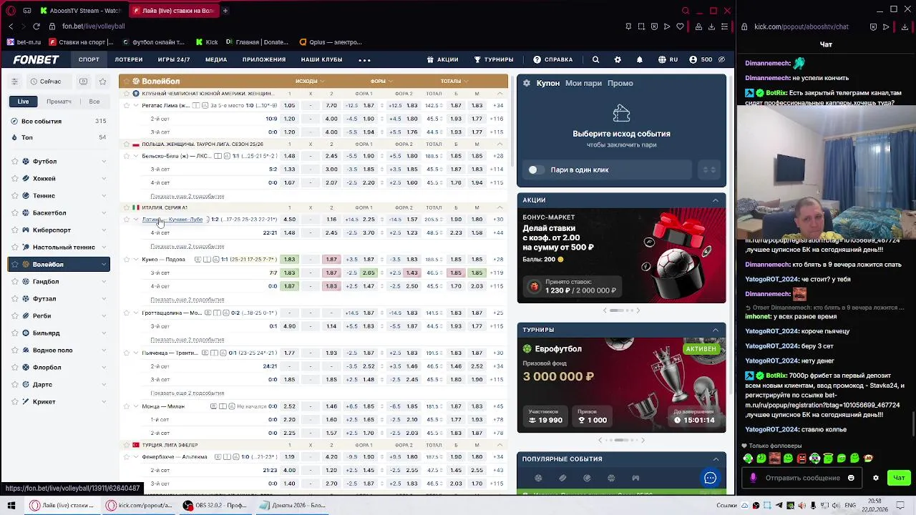Open the Тоталы column dropdown
The width and height of the screenshot is (916, 515).
coord(454,81)
